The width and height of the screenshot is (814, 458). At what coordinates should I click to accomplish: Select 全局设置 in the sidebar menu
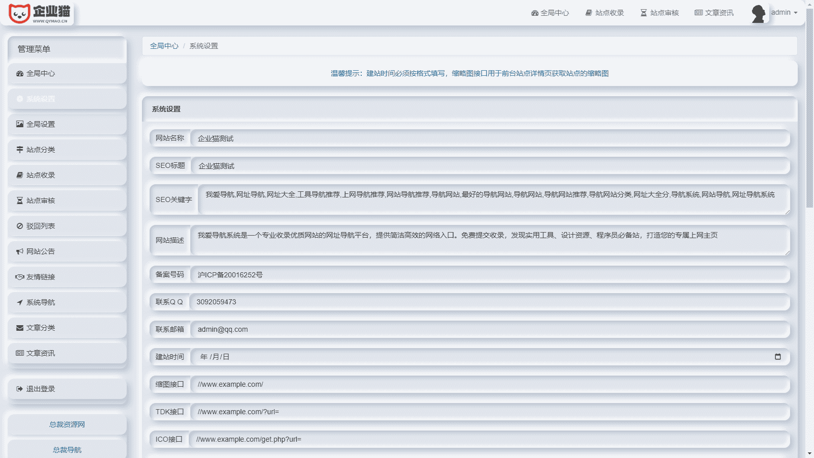(x=67, y=124)
